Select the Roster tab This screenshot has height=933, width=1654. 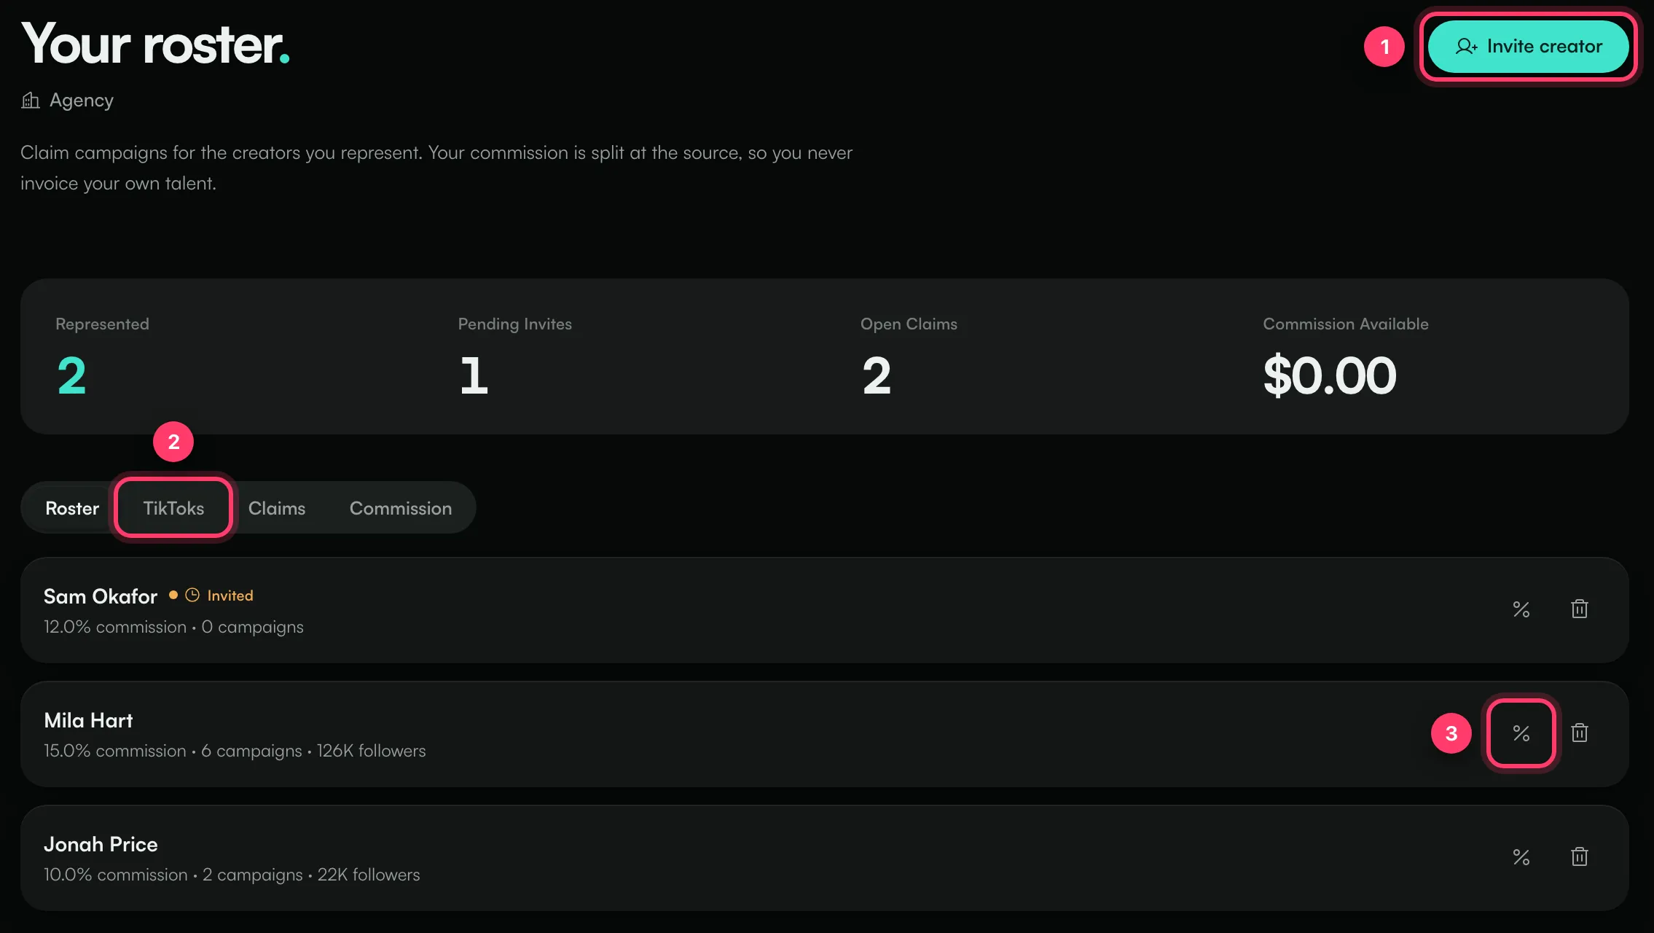click(72, 508)
